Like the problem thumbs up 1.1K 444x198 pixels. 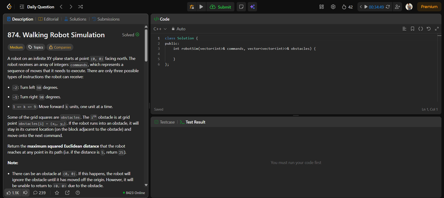tap(13, 192)
